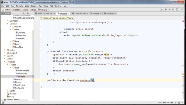The image size is (186, 105).
Task: Expand the config folder
Action: coord(5,50)
